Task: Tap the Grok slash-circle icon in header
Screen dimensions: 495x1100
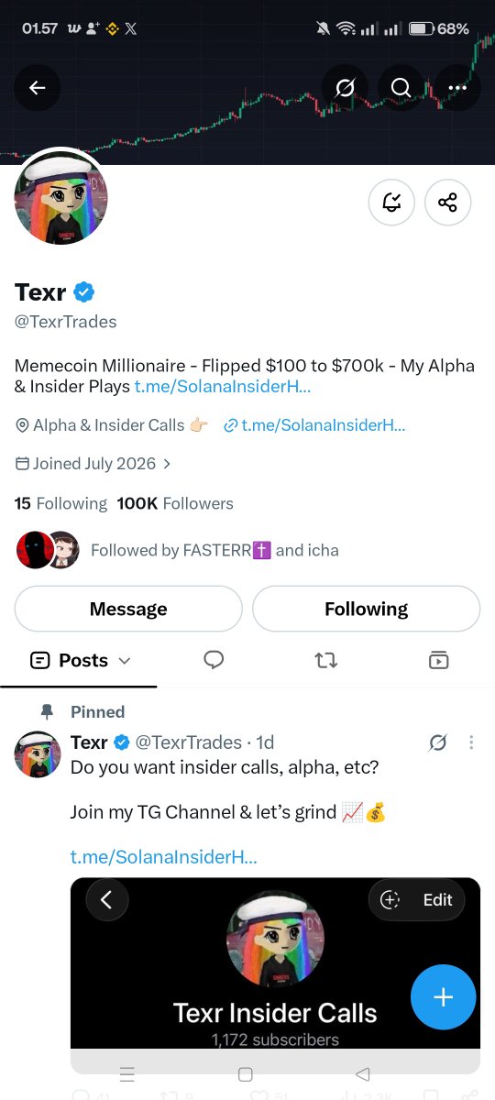Action: pos(346,88)
